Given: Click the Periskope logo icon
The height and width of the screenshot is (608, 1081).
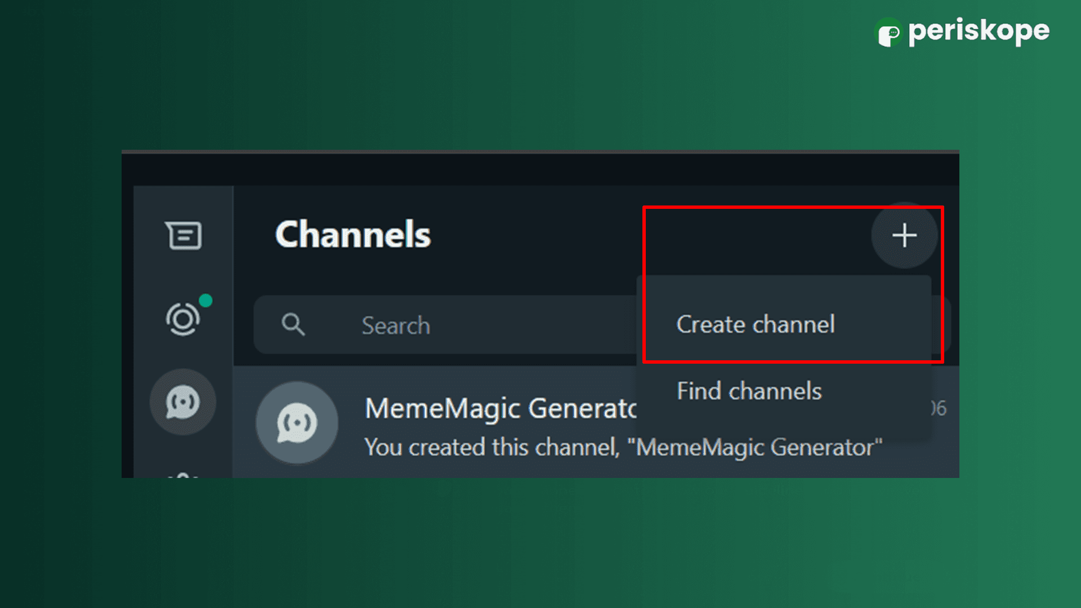Looking at the screenshot, I should [x=888, y=32].
